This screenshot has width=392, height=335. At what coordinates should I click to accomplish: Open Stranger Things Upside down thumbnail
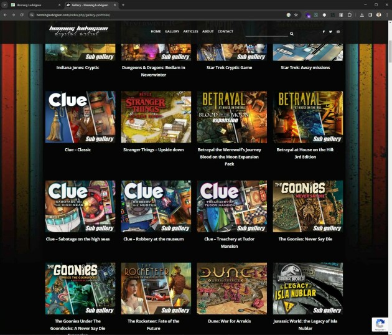point(156,117)
